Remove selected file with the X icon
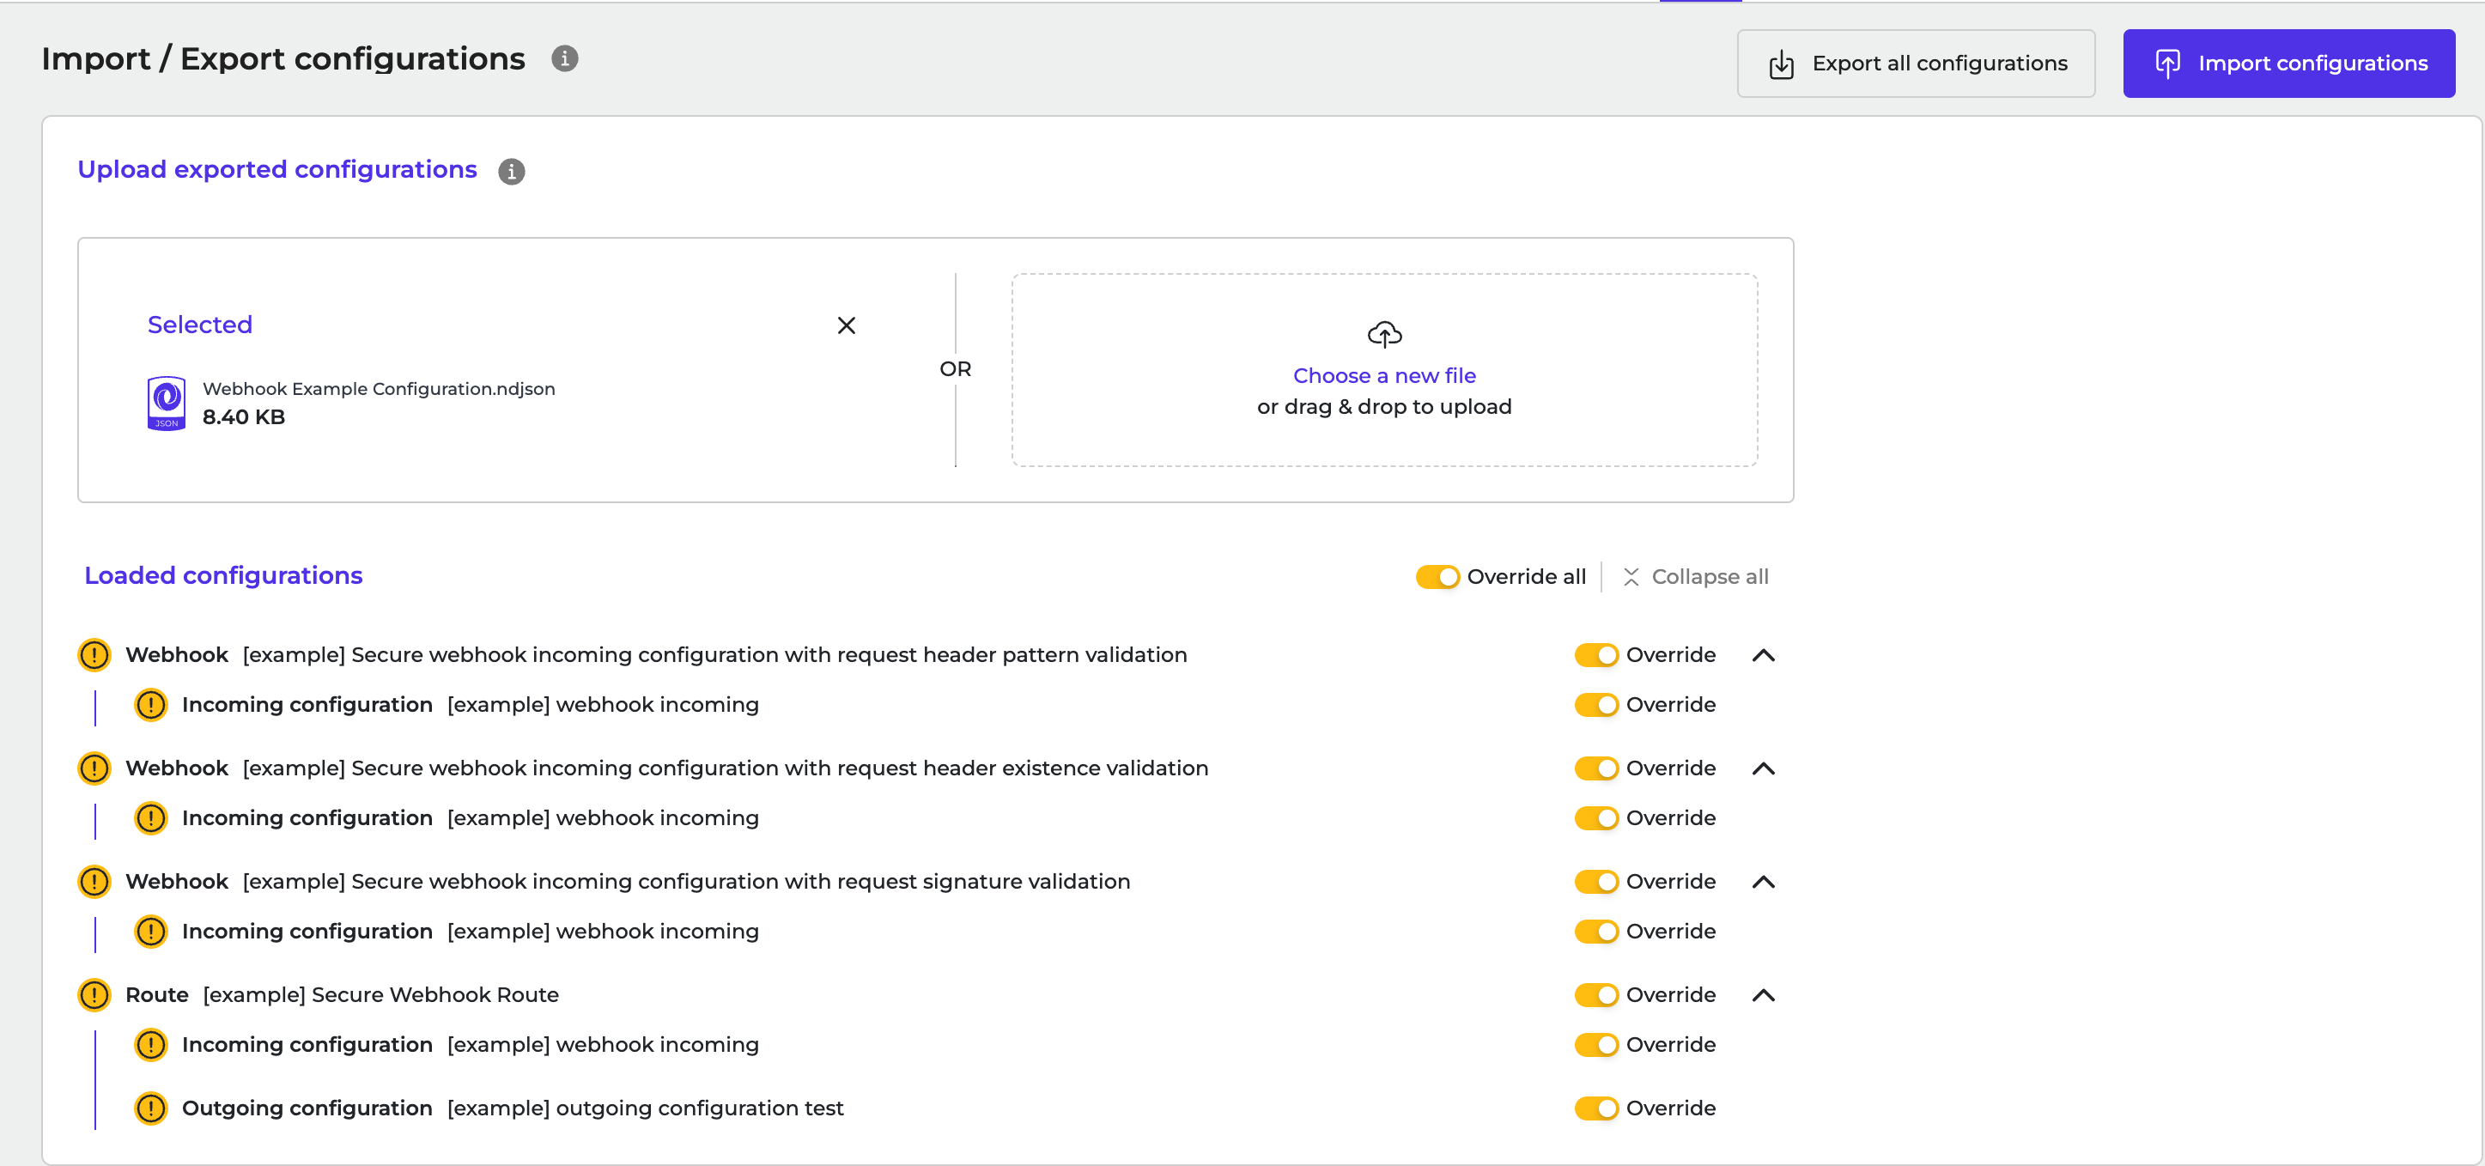 coord(846,326)
